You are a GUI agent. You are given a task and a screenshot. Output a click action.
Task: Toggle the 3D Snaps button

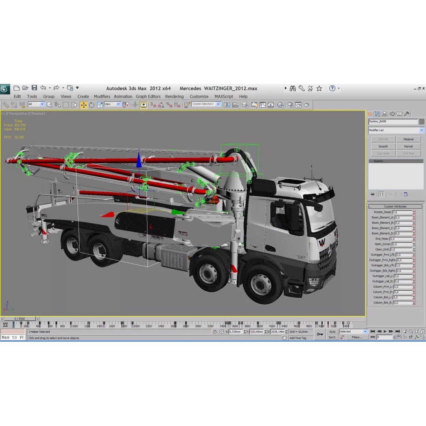153,105
